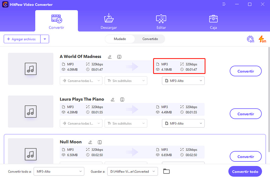Open subtitles dropdown for Laura Plays The Piano

pos(126,123)
